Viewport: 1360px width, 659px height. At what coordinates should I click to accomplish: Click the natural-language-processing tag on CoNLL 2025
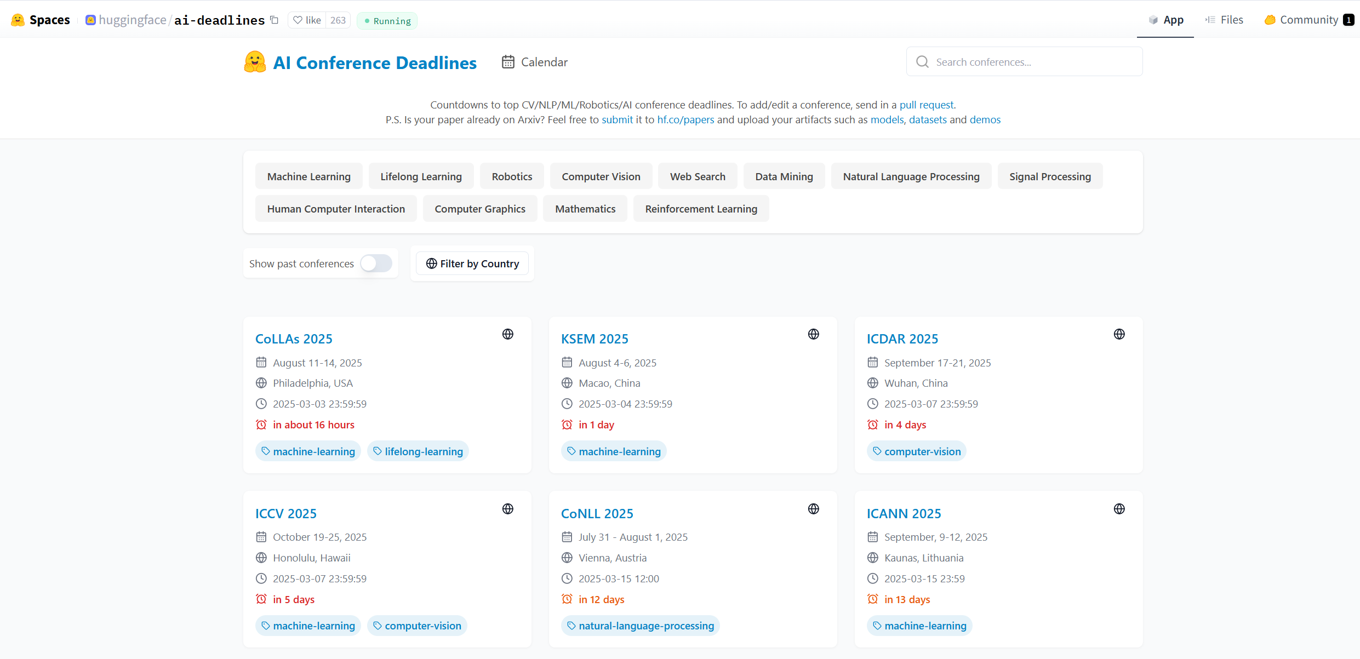click(641, 626)
